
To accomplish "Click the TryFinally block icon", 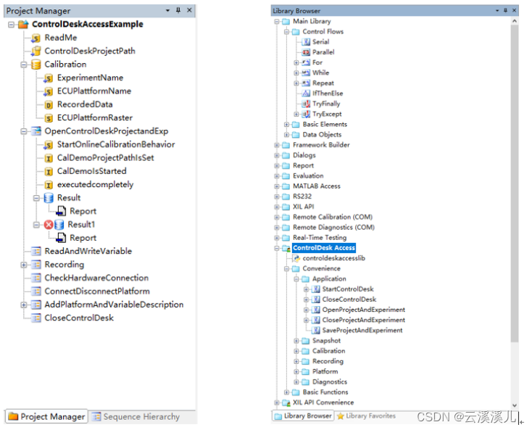I will tap(306, 104).
